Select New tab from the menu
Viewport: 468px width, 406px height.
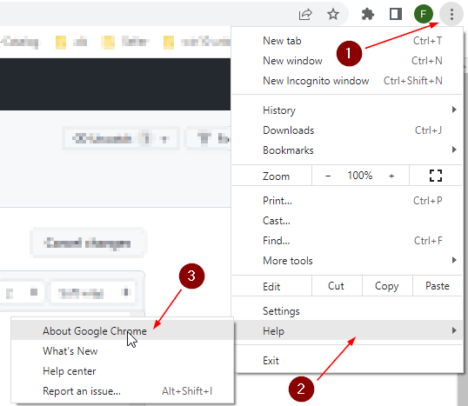tap(347, 41)
